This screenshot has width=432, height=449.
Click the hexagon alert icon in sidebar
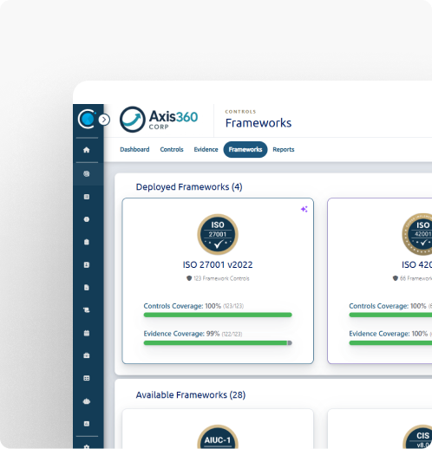pos(87,219)
